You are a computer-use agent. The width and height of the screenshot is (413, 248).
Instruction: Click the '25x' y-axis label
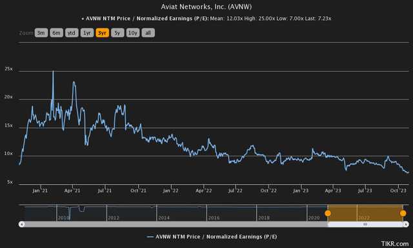tap(8, 69)
